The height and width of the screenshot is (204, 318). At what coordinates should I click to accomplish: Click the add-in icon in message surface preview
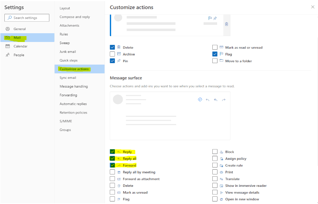pyautogui.click(x=200, y=100)
